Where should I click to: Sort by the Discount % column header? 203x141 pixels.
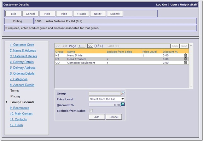point(170,52)
